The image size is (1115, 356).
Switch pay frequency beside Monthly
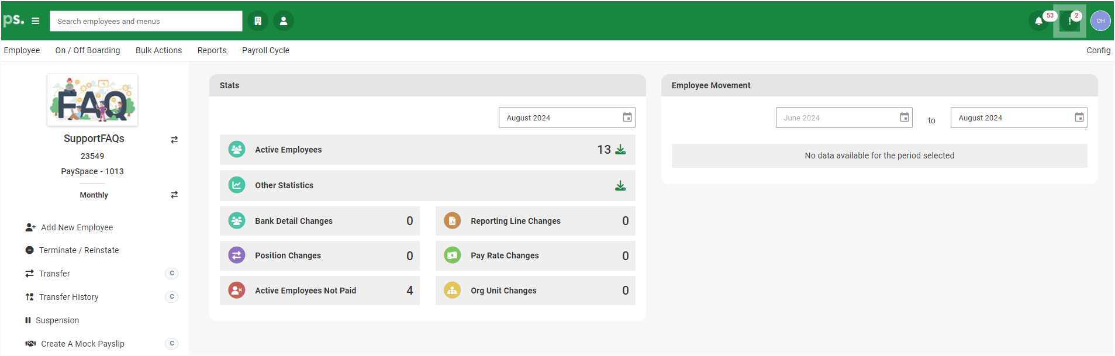(174, 195)
